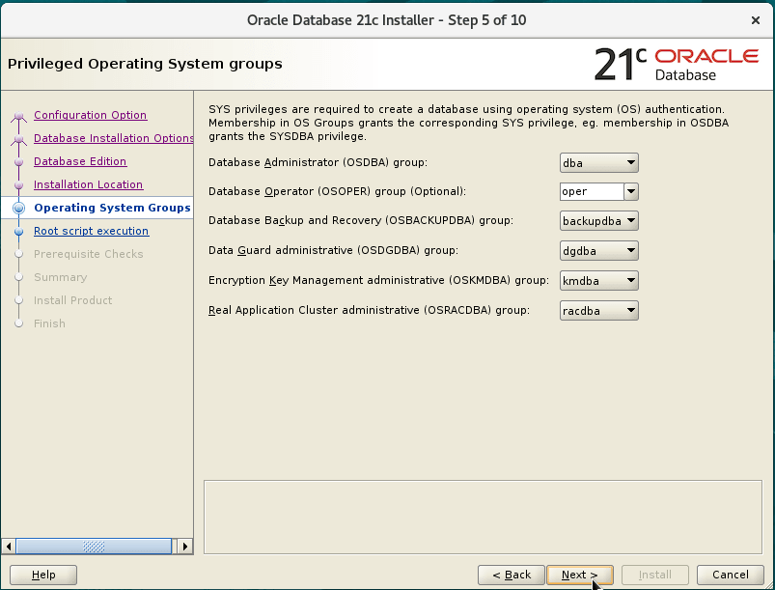The image size is (775, 590).
Task: Open Database Installation Options step
Action: pyautogui.click(x=113, y=138)
